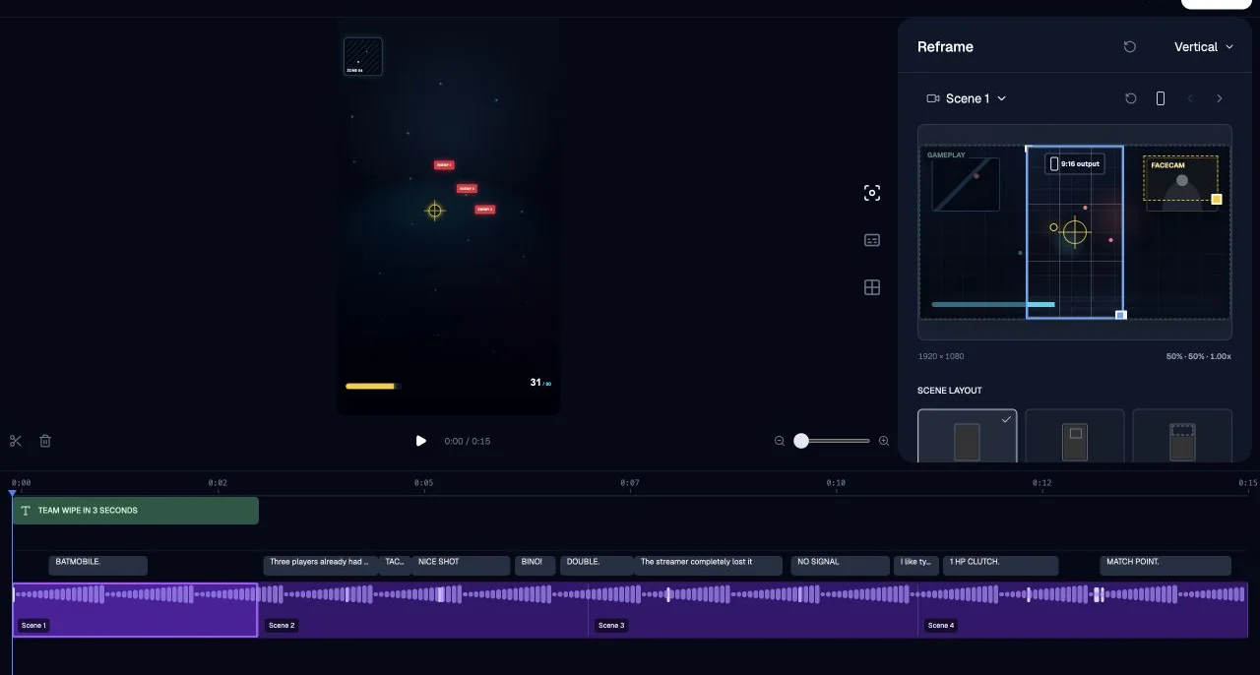Click the 0:10 mark on the ruler
The width and height of the screenshot is (1260, 675).
pos(836,483)
